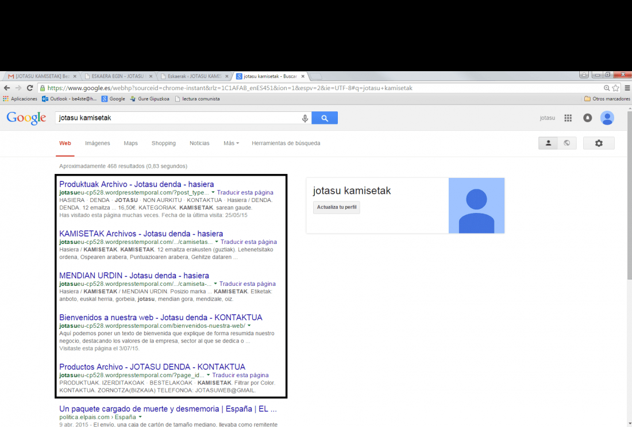Click the Google logo

pos(26,118)
